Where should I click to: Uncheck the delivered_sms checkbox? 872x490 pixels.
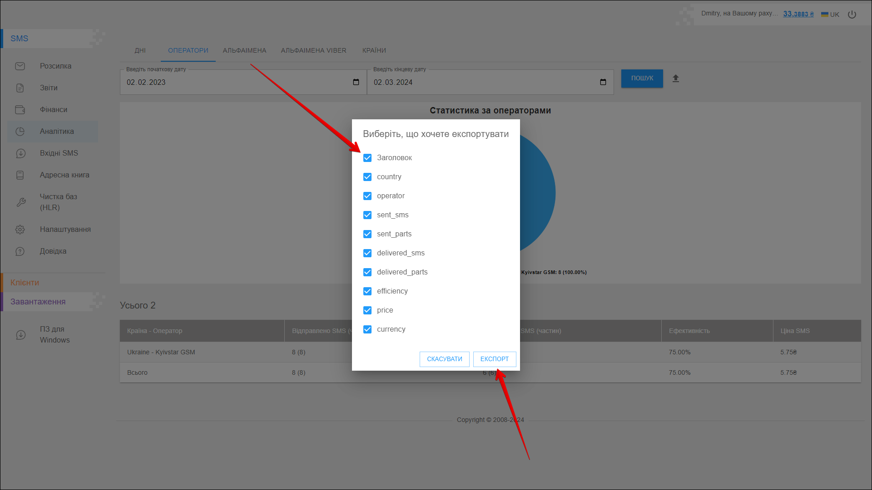367,253
